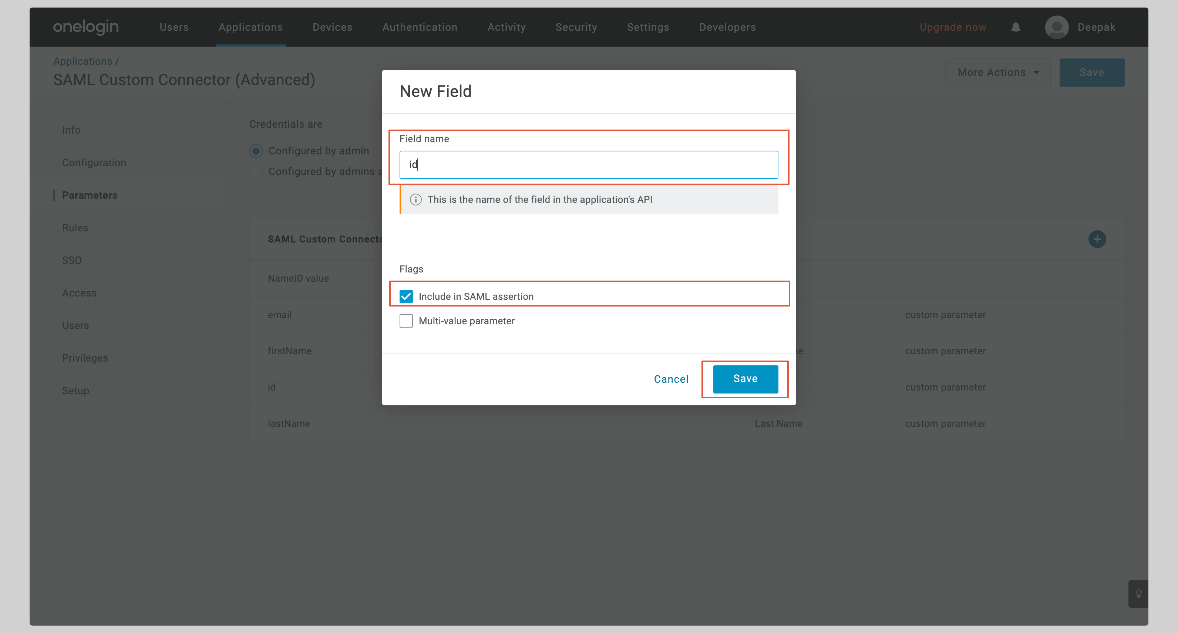The width and height of the screenshot is (1178, 633).
Task: Uncheck Include in SAML assertion
Action: point(406,296)
